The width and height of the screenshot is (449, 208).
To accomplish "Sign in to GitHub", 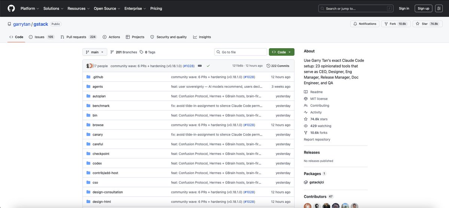I will tap(404, 8).
